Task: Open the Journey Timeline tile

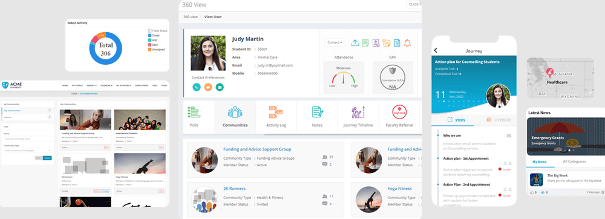Action: click(x=358, y=117)
